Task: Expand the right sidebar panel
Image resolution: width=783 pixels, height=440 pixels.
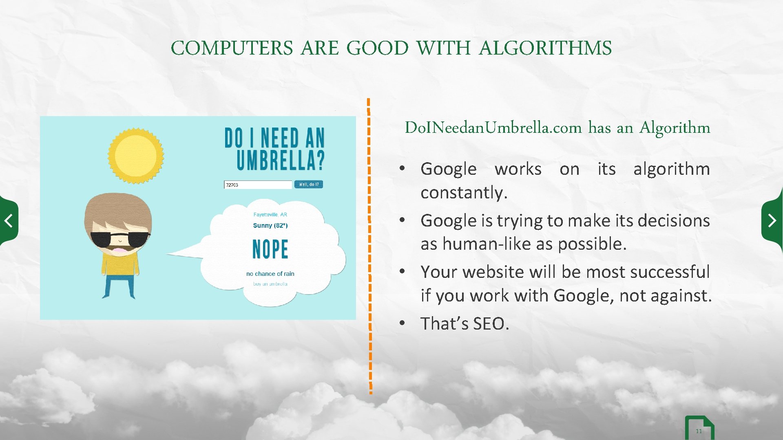Action: [775, 220]
